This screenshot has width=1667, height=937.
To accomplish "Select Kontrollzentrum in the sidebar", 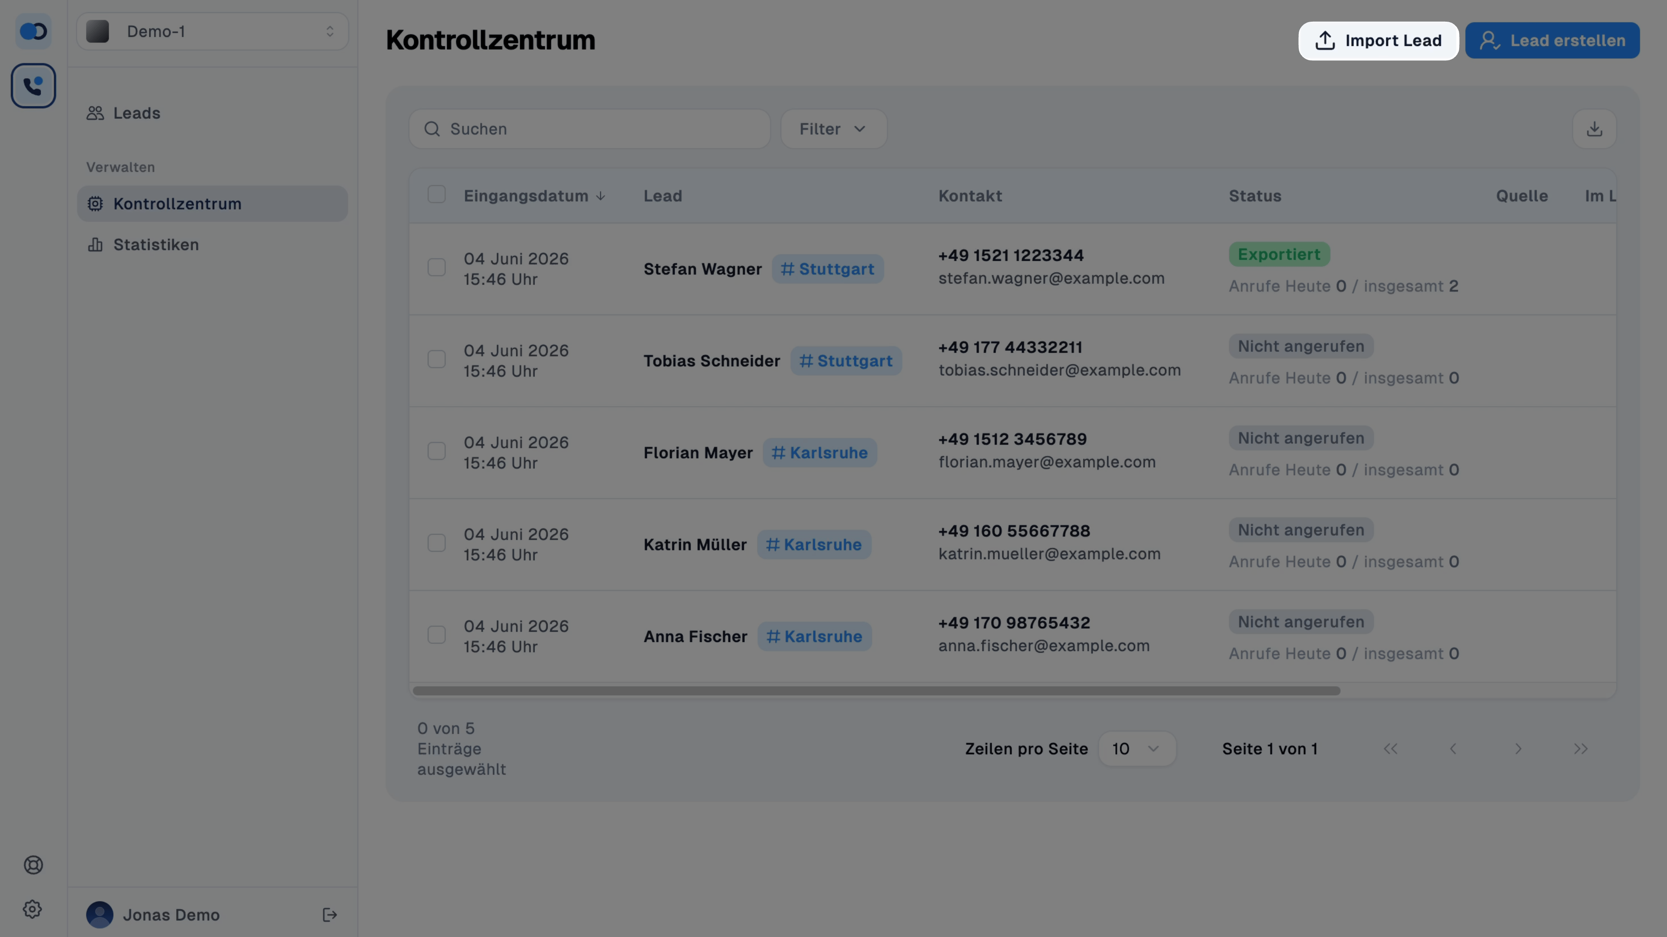I will [x=213, y=204].
